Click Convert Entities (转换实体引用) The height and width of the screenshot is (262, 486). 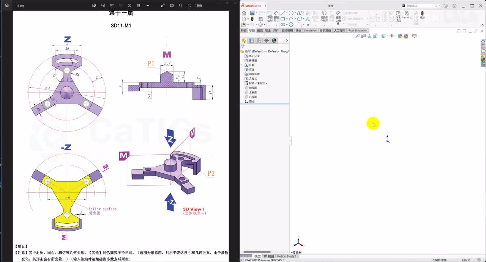[x=324, y=16]
